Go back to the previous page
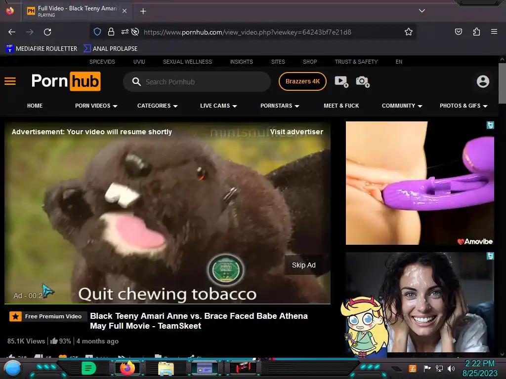The width and height of the screenshot is (506, 379). 12,32
